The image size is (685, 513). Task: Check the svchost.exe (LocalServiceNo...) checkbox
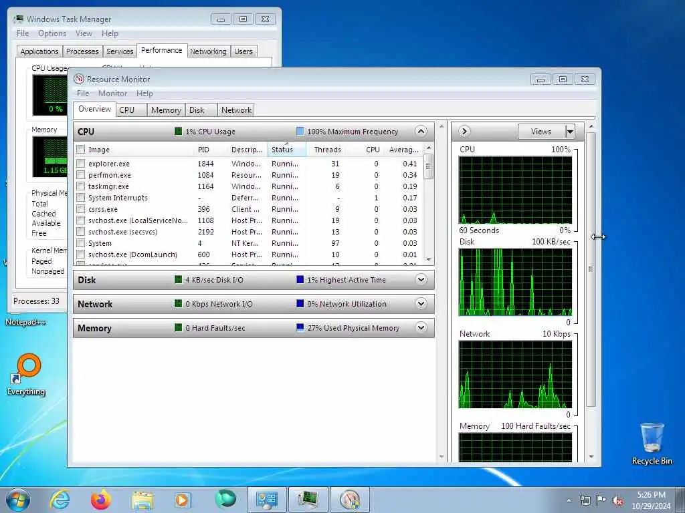[x=81, y=220]
